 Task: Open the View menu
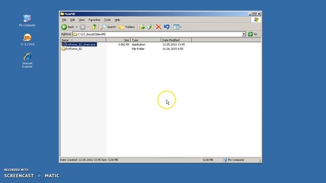tap(81, 20)
